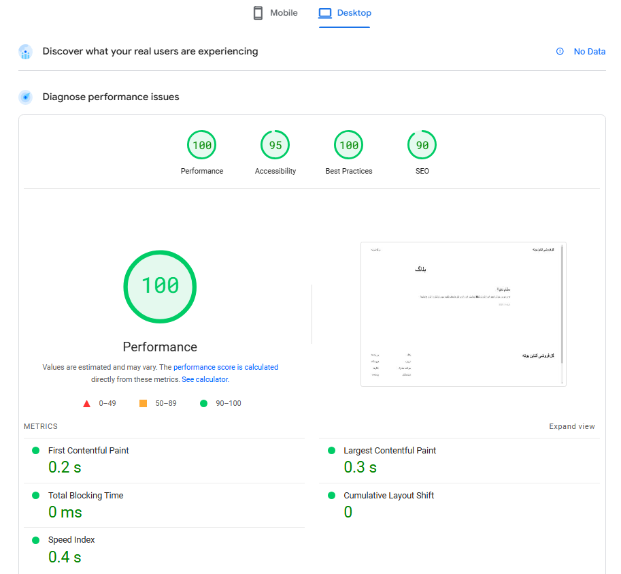Open the No Data link
Screen dimensions: 621x574
click(589, 52)
